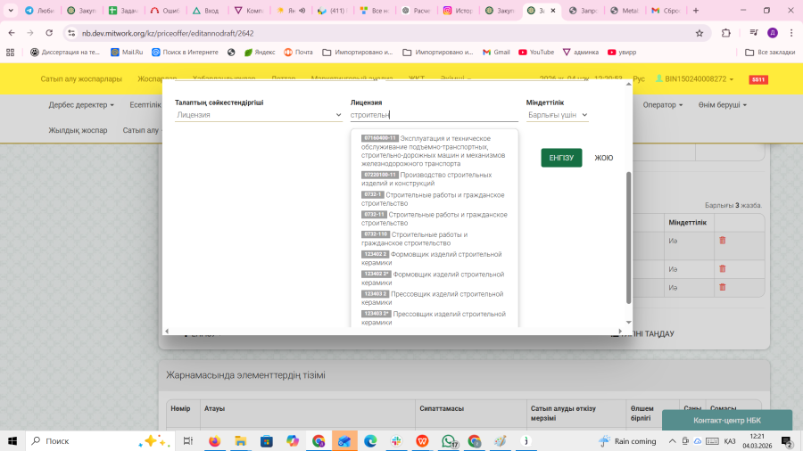Screen dimensions: 803x451
Task: Expand the Оператор menu dropdown
Action: click(x=662, y=104)
